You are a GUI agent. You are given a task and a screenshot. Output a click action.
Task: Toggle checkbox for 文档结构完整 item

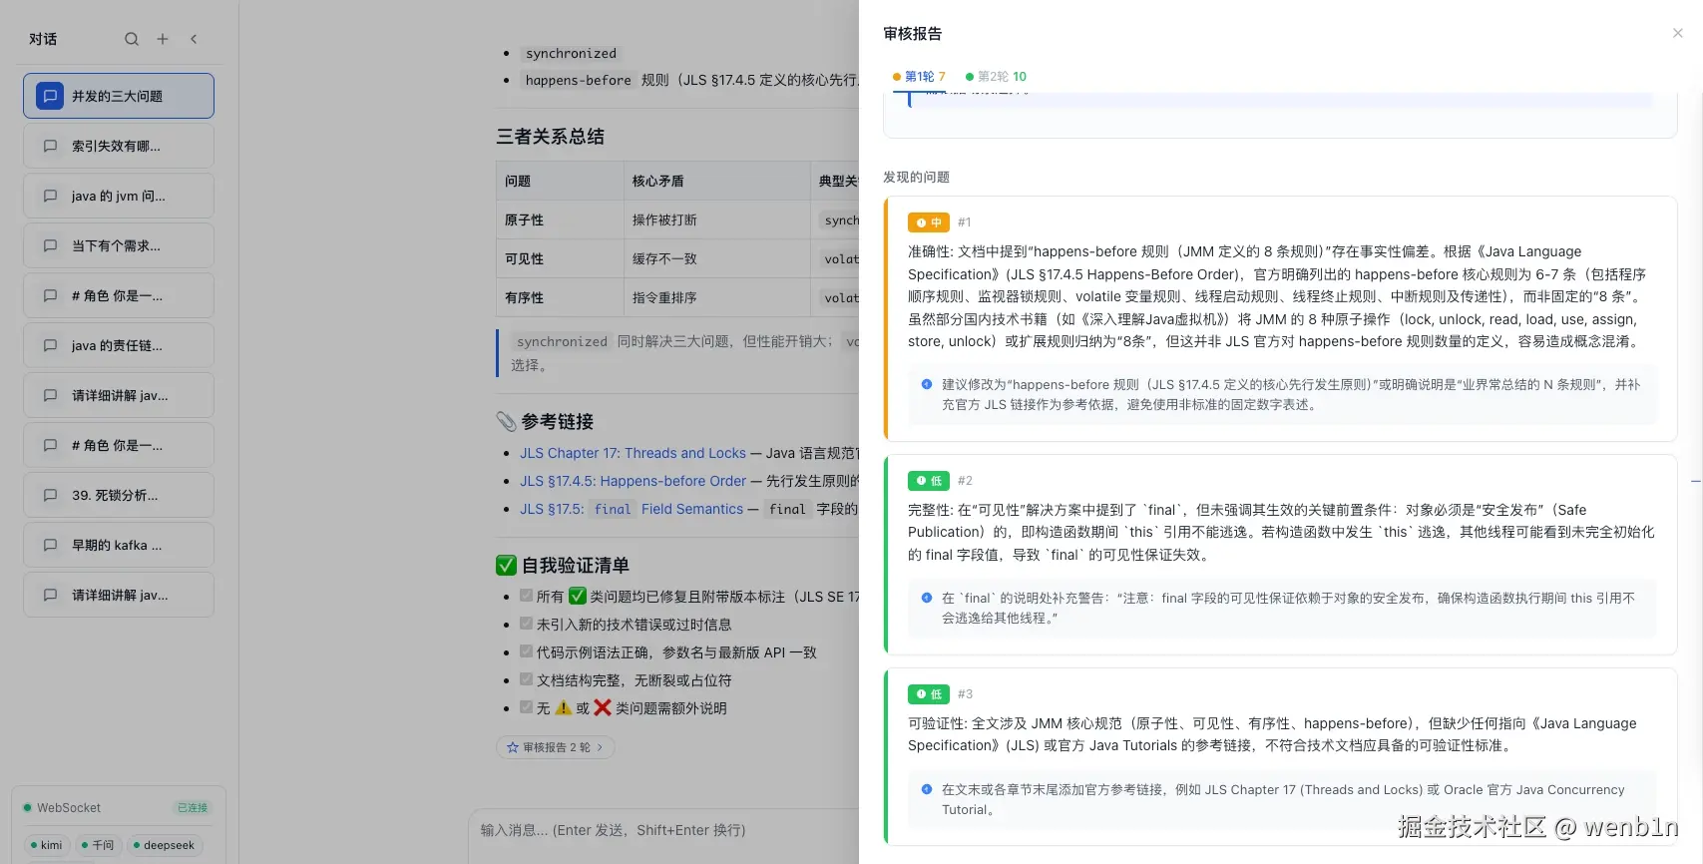click(x=526, y=679)
